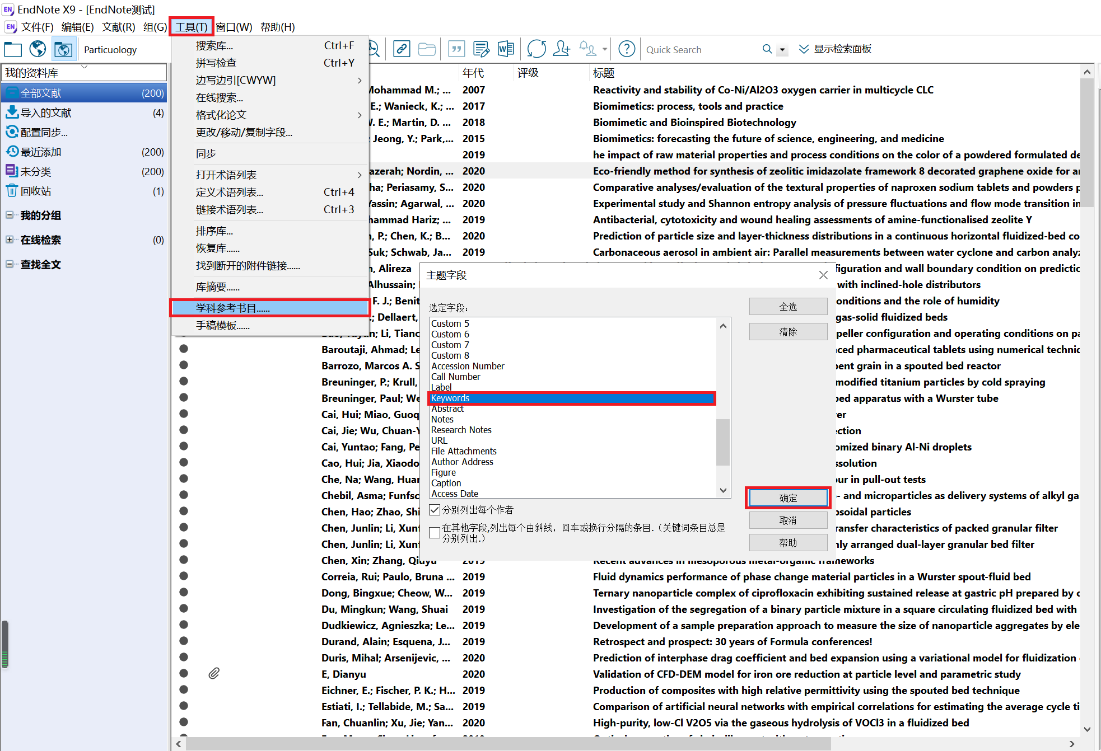This screenshot has width=1101, height=751.
Task: Open the 回收站 trash group
Action: [x=84, y=191]
